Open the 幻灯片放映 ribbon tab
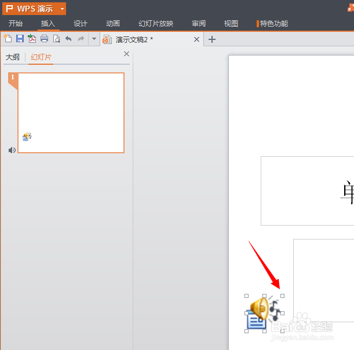 pos(156,24)
